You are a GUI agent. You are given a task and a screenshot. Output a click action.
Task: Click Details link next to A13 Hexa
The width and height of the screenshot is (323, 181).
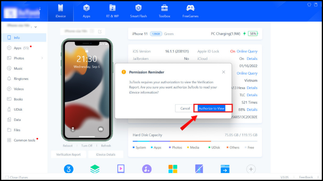[252, 88]
